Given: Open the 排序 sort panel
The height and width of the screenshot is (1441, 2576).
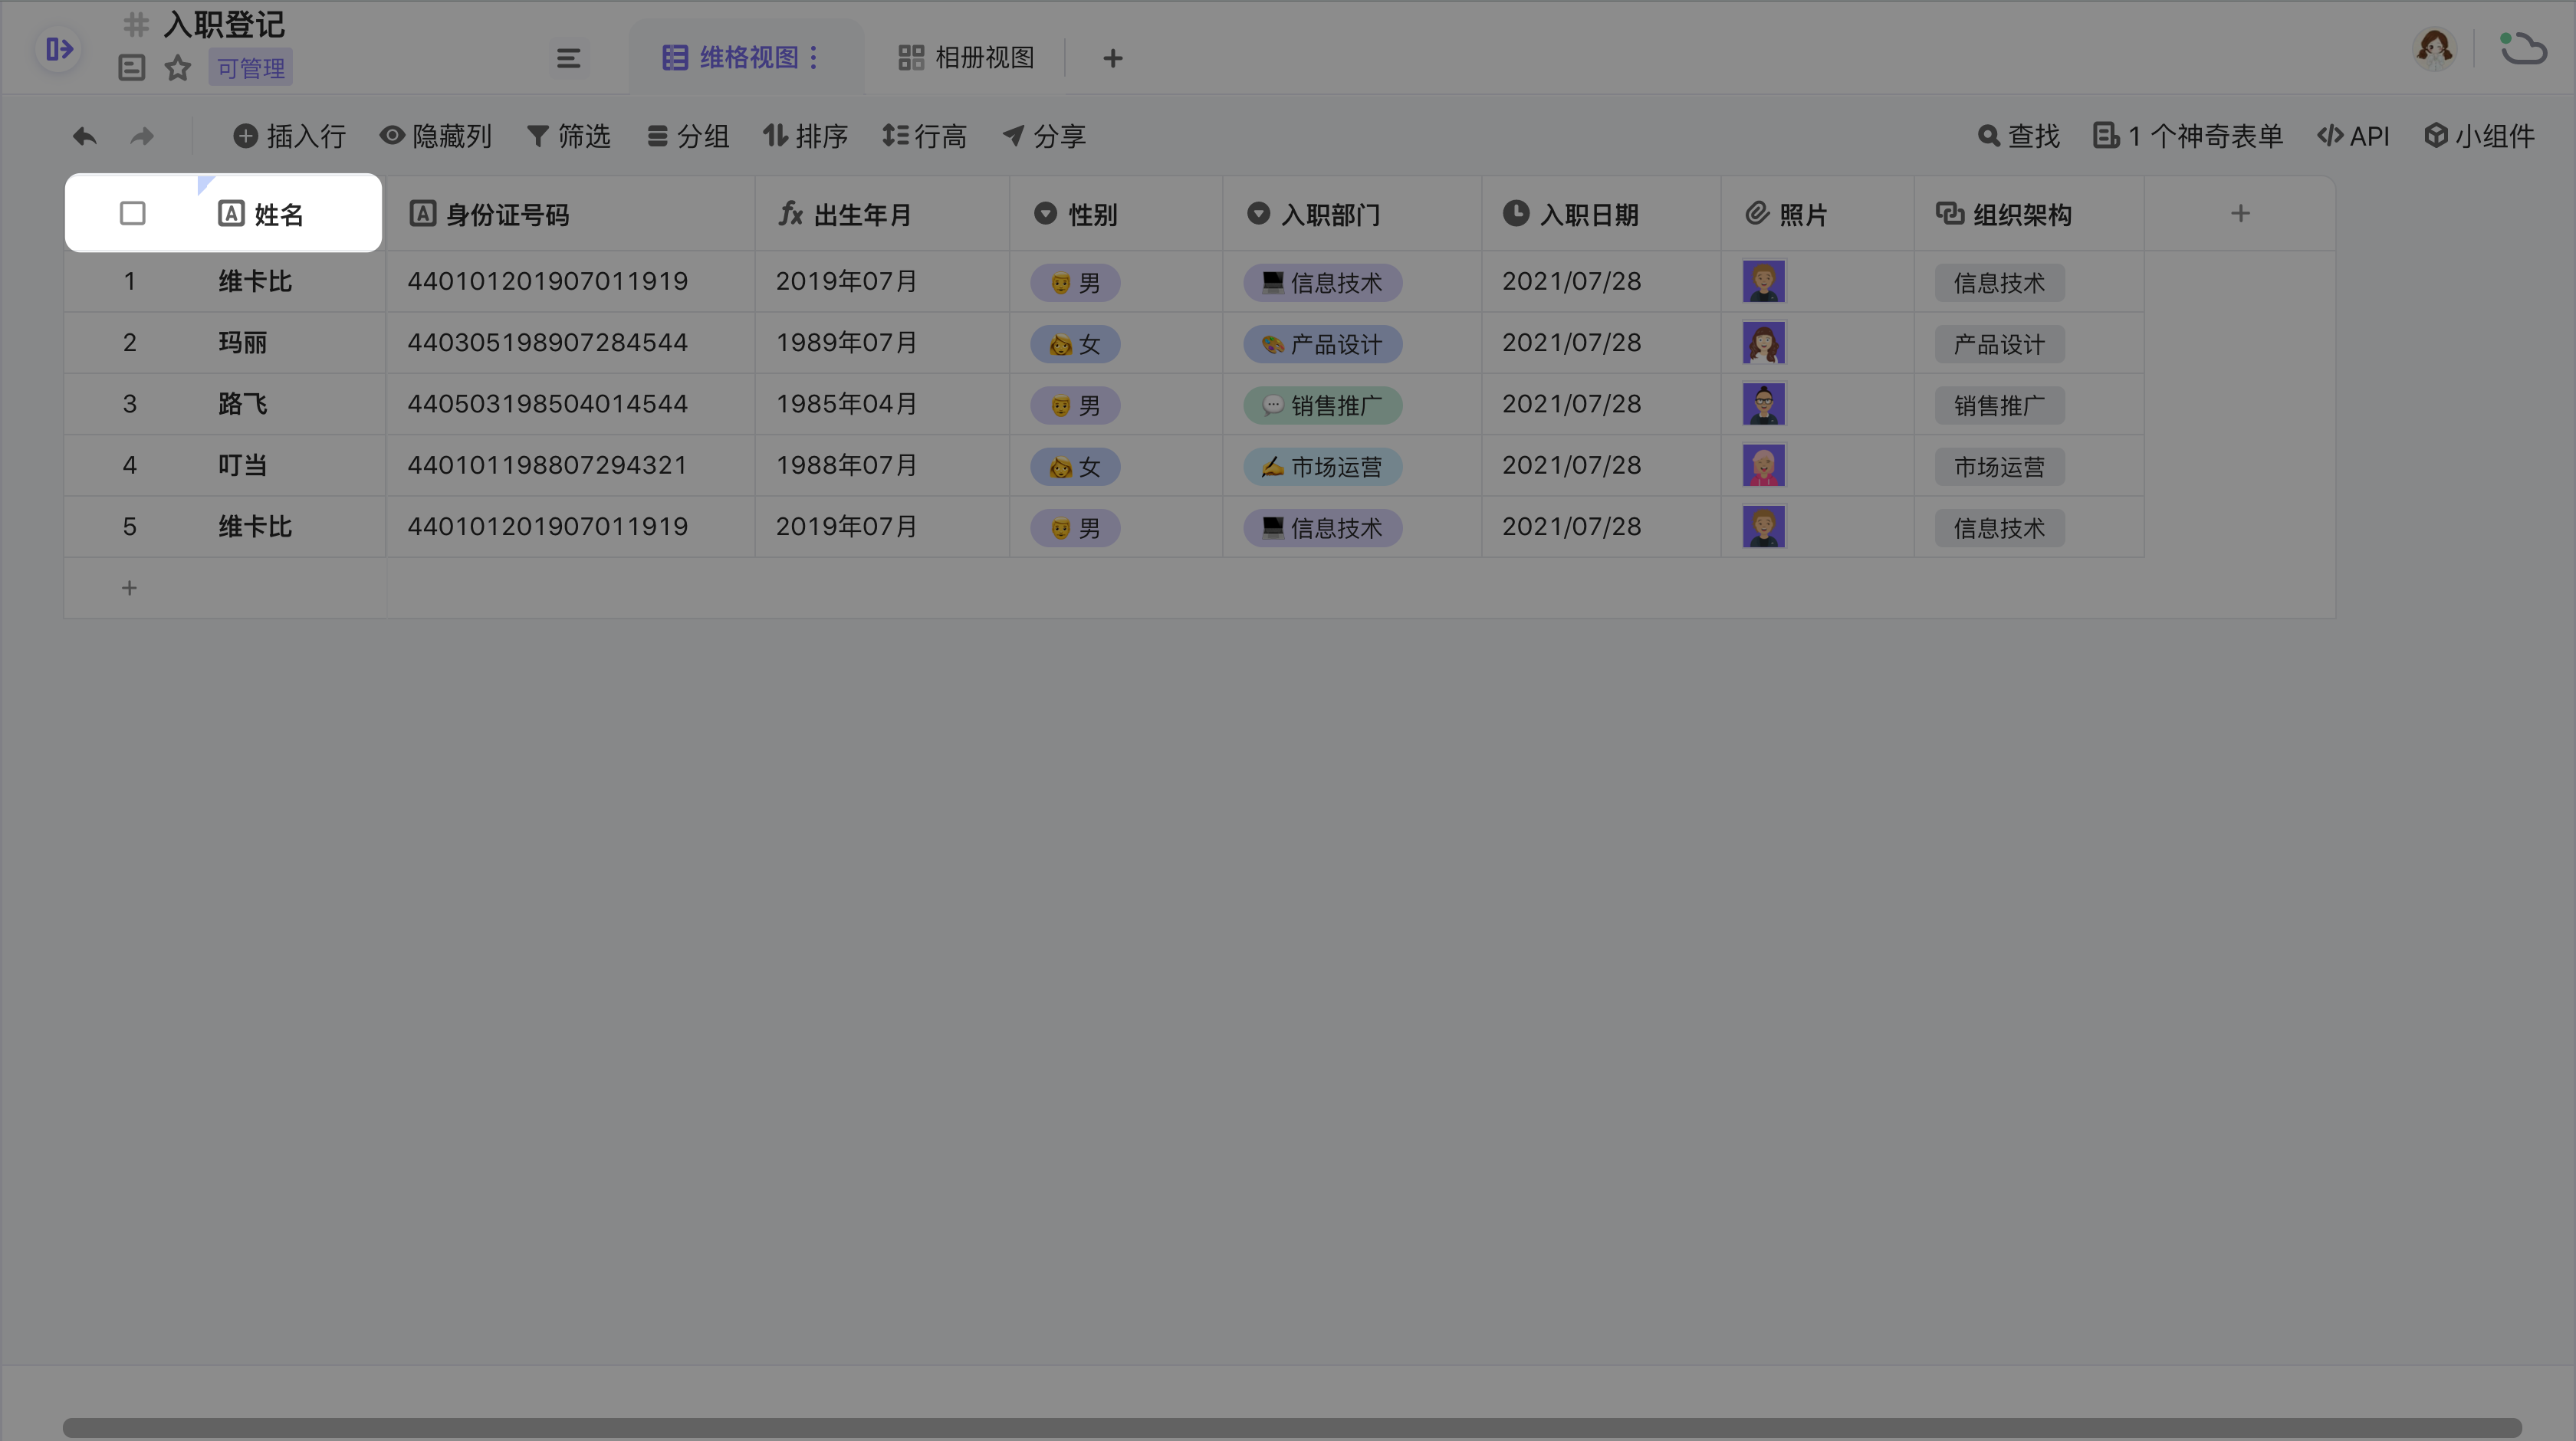Looking at the screenshot, I should (x=805, y=136).
